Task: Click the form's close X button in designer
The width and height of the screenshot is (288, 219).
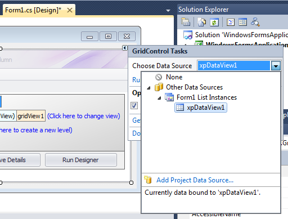Action: point(127,36)
